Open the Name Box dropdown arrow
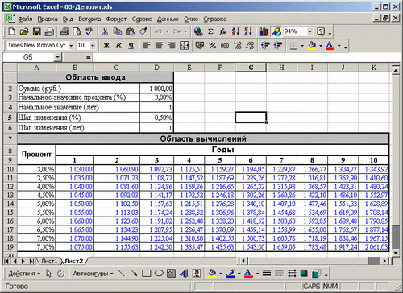Image resolution: width=403 pixels, height=293 pixels. tap(57, 57)
